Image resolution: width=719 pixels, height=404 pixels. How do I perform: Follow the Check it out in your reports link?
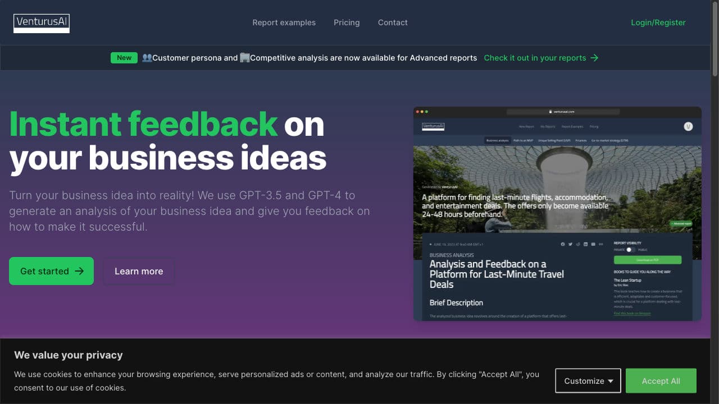point(541,58)
